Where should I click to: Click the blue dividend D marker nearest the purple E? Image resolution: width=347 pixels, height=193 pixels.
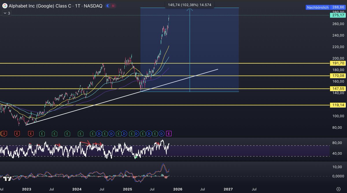click(162, 133)
